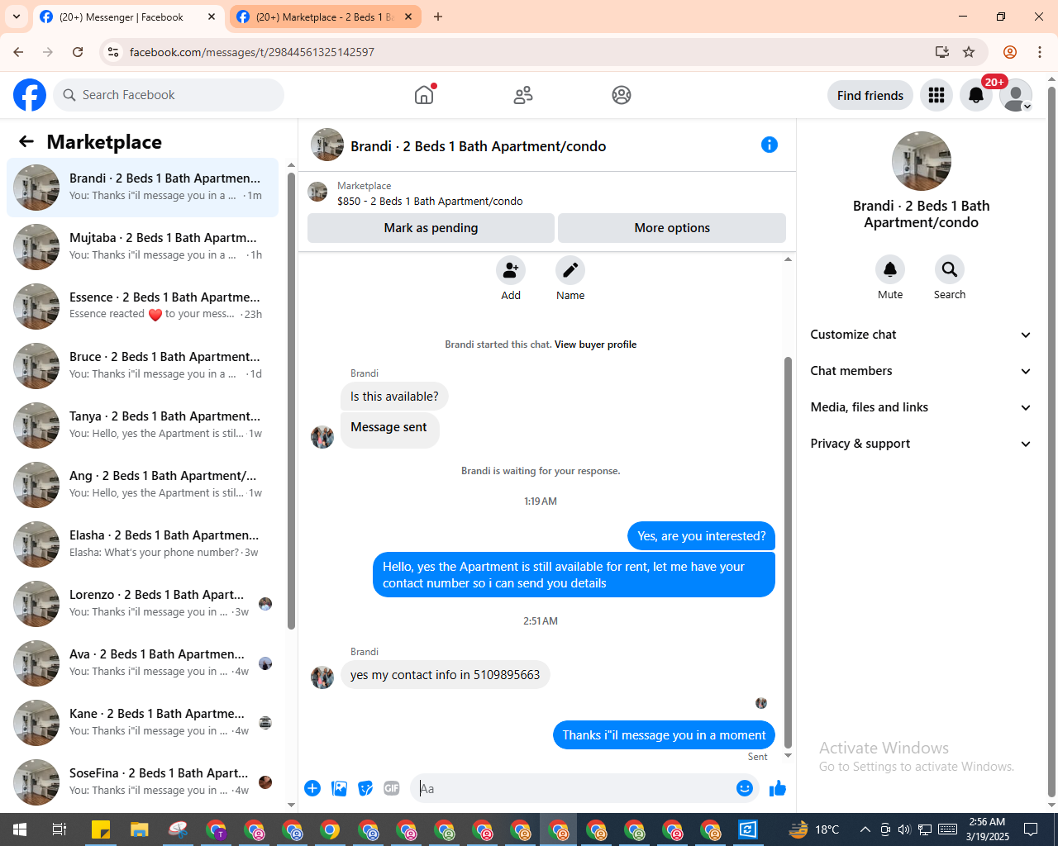Go back to the previous page
The width and height of the screenshot is (1058, 846).
18,52
